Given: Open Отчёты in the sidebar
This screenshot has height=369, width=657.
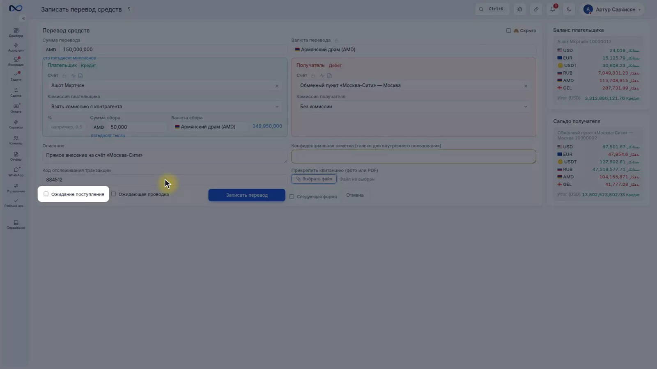Looking at the screenshot, I should click(16, 156).
